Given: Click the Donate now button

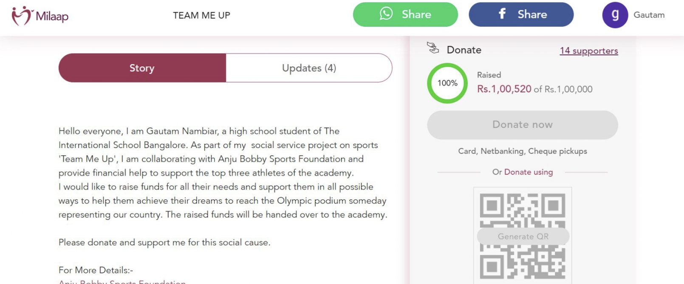Looking at the screenshot, I should point(522,125).
